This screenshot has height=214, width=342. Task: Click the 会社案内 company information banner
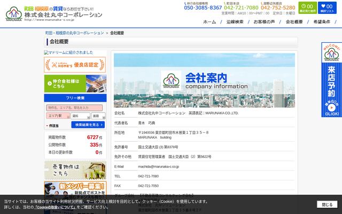pyautogui.click(x=204, y=80)
